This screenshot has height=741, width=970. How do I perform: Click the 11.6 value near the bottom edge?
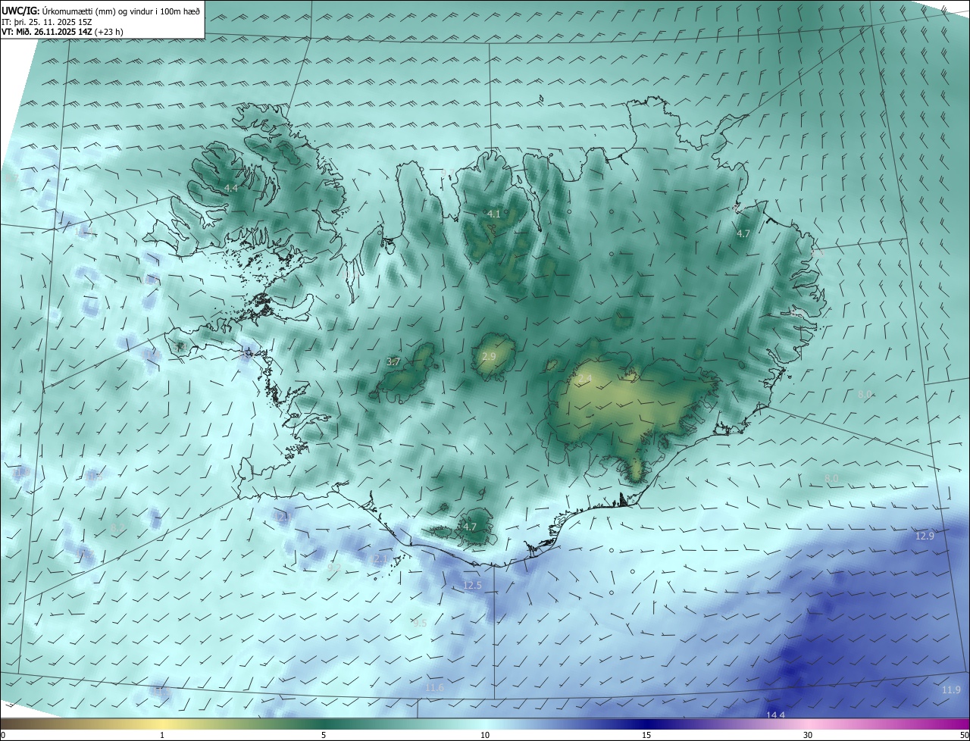434,687
